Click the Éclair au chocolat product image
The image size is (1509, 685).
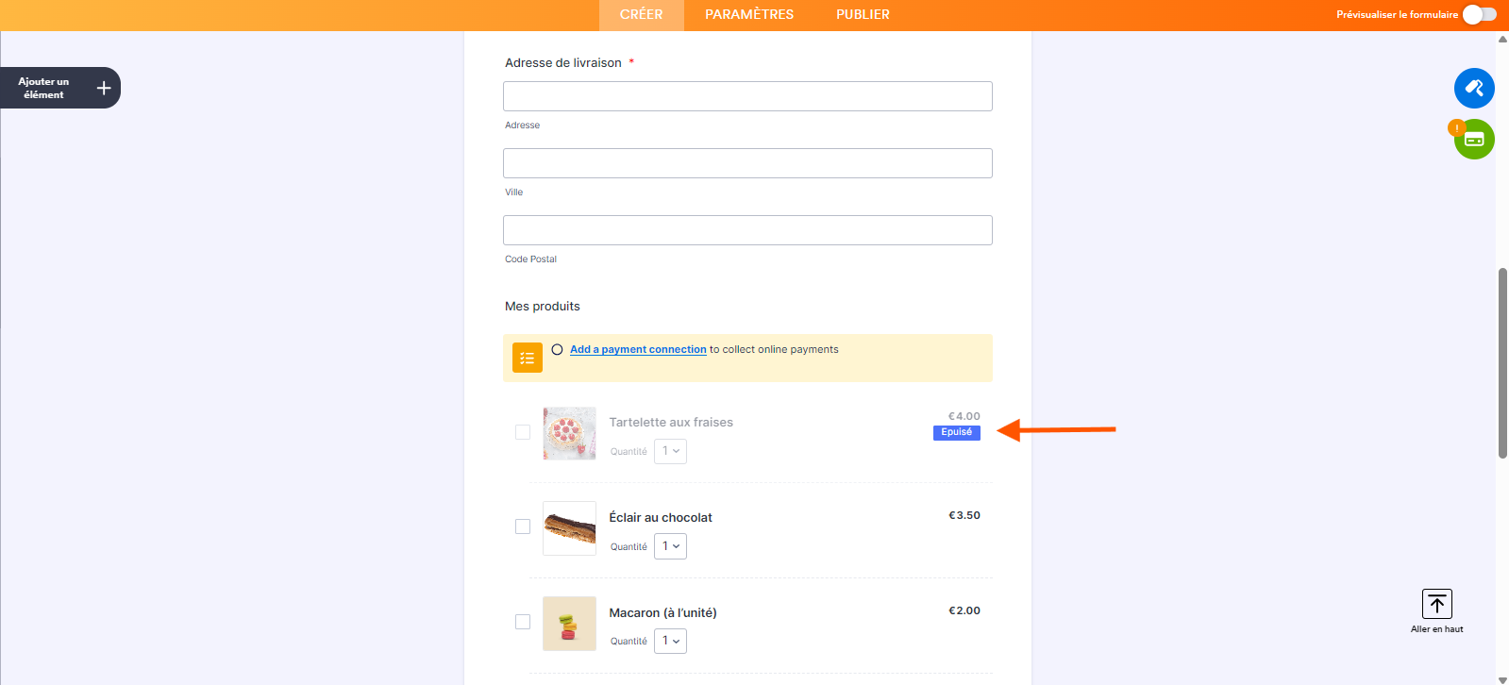click(569, 528)
